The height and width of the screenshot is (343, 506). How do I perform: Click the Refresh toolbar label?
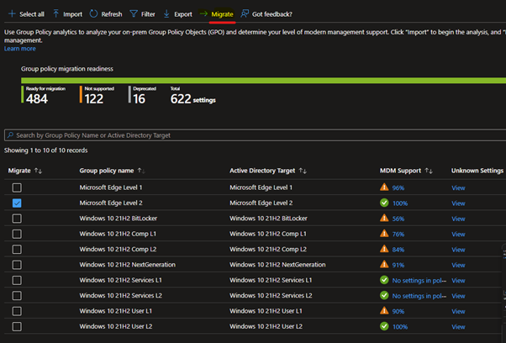(x=112, y=14)
